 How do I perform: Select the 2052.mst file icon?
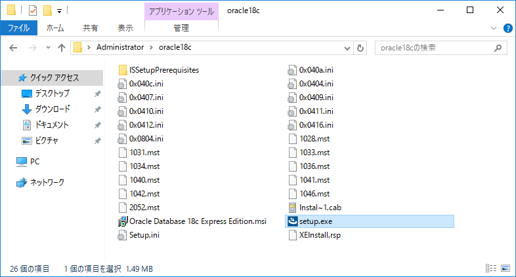point(122,208)
